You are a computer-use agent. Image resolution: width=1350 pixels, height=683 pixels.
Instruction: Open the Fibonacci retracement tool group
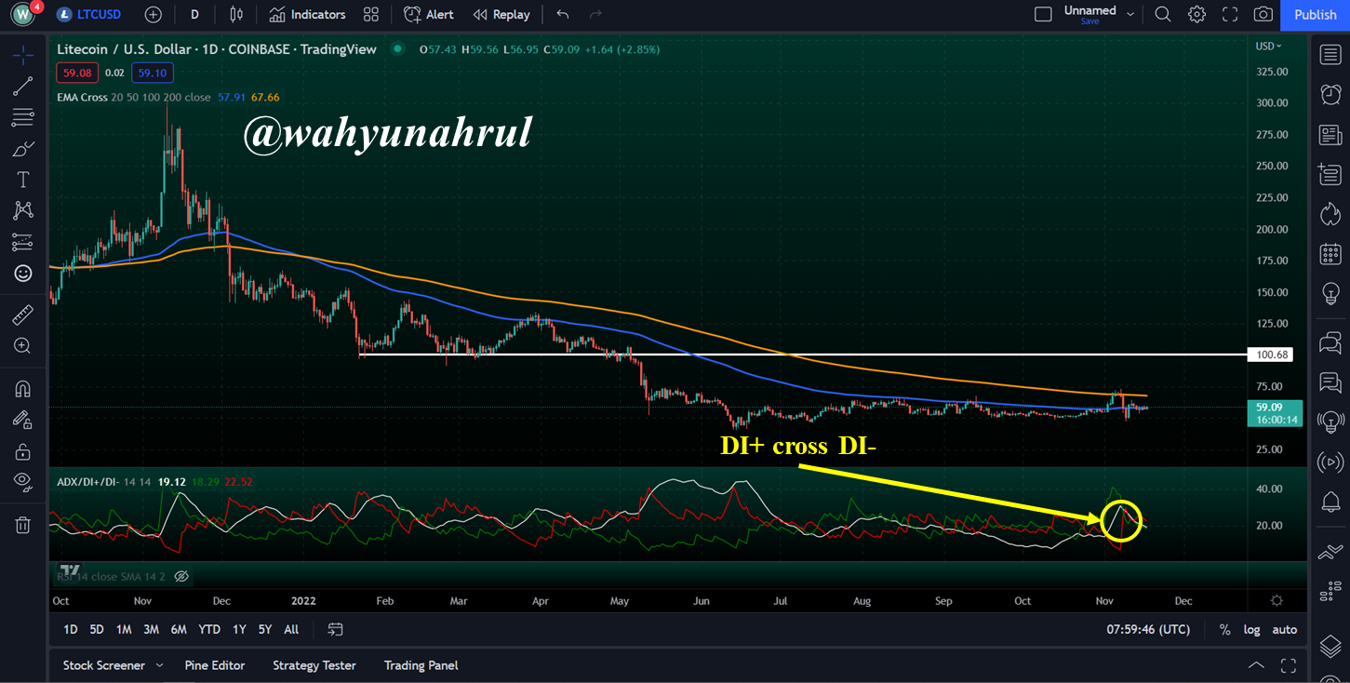pyautogui.click(x=23, y=117)
